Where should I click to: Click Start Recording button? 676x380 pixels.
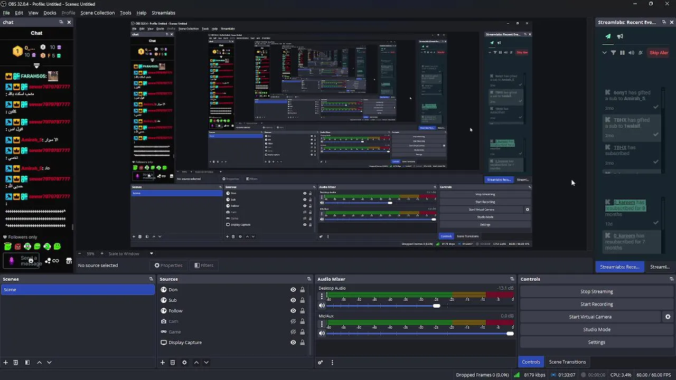coord(597,304)
